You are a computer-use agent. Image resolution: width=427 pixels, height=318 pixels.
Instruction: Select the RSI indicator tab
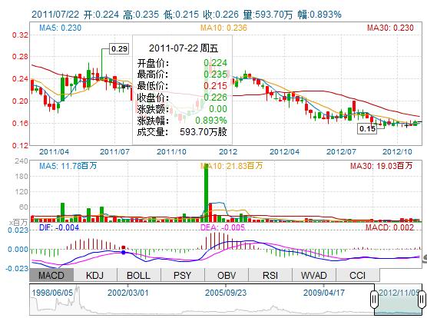point(270,275)
